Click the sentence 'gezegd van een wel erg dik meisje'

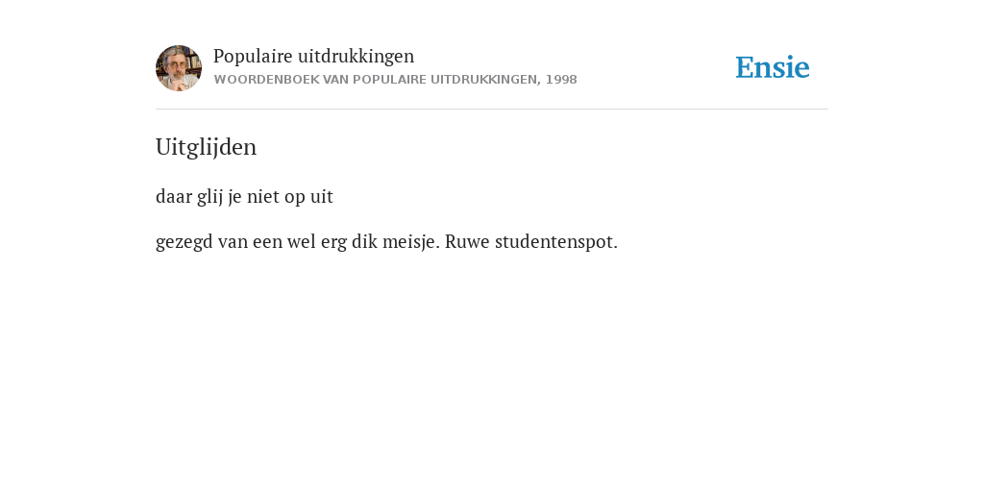click(298, 241)
